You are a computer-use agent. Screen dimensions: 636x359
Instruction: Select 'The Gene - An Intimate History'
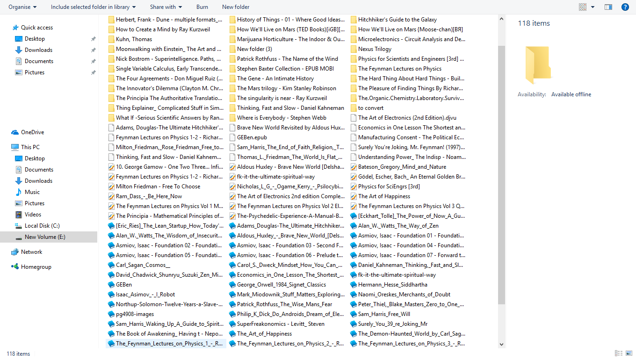tap(275, 79)
